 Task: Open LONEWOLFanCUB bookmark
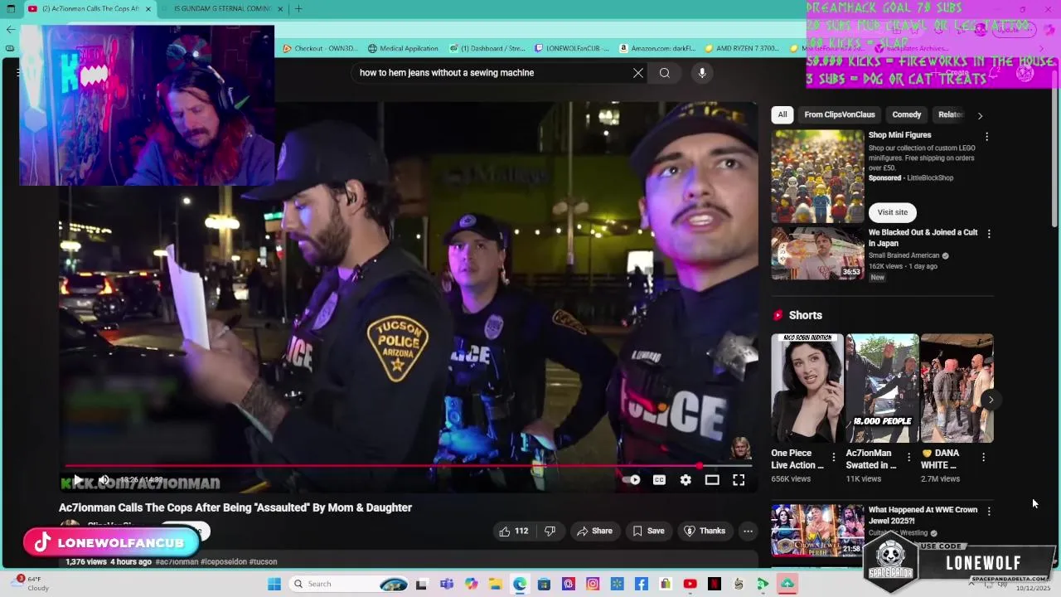[572, 49]
